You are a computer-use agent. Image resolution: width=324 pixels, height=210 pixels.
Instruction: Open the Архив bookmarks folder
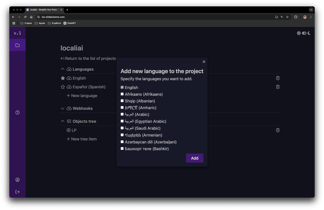coord(40,23)
